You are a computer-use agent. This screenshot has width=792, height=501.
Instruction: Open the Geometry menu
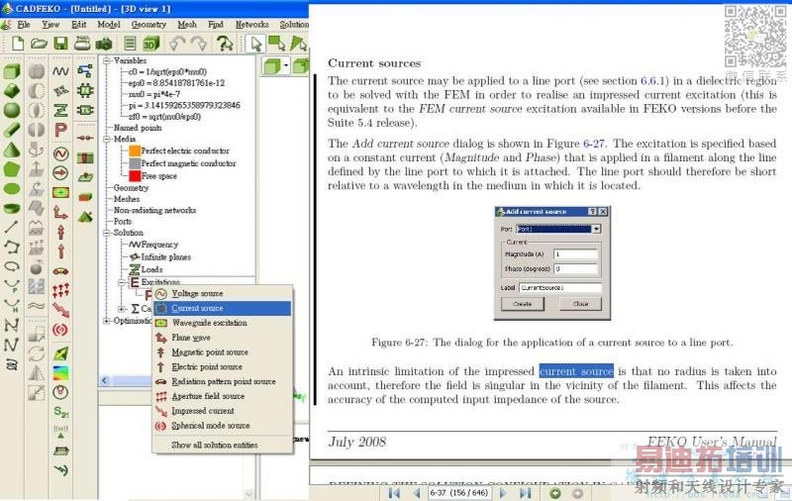click(148, 24)
